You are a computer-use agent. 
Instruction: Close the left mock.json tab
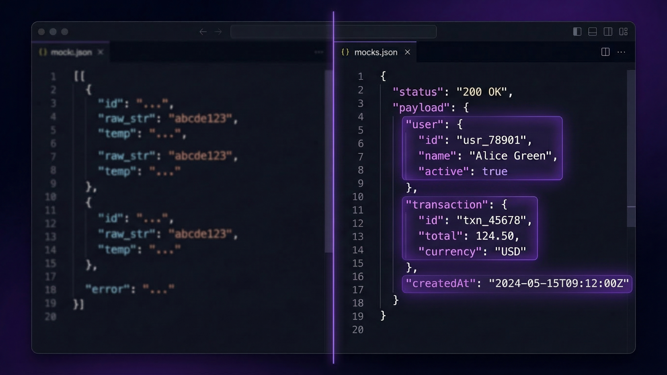(x=101, y=52)
